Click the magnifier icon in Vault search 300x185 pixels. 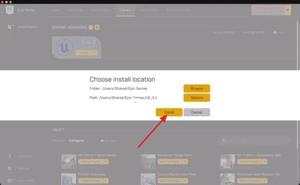224,141
